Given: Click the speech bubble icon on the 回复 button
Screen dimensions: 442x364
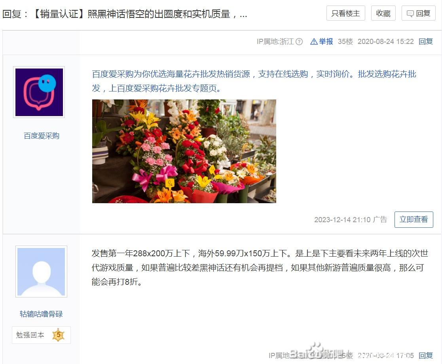Looking at the screenshot, I should 410,13.
